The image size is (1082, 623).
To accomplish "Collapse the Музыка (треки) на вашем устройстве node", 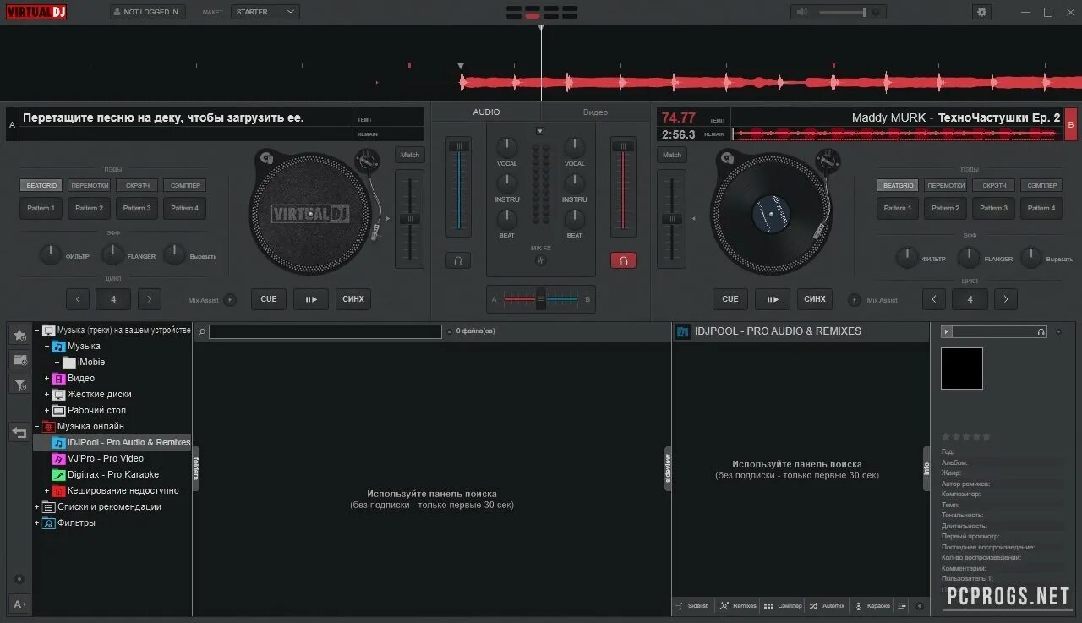I will click(37, 331).
